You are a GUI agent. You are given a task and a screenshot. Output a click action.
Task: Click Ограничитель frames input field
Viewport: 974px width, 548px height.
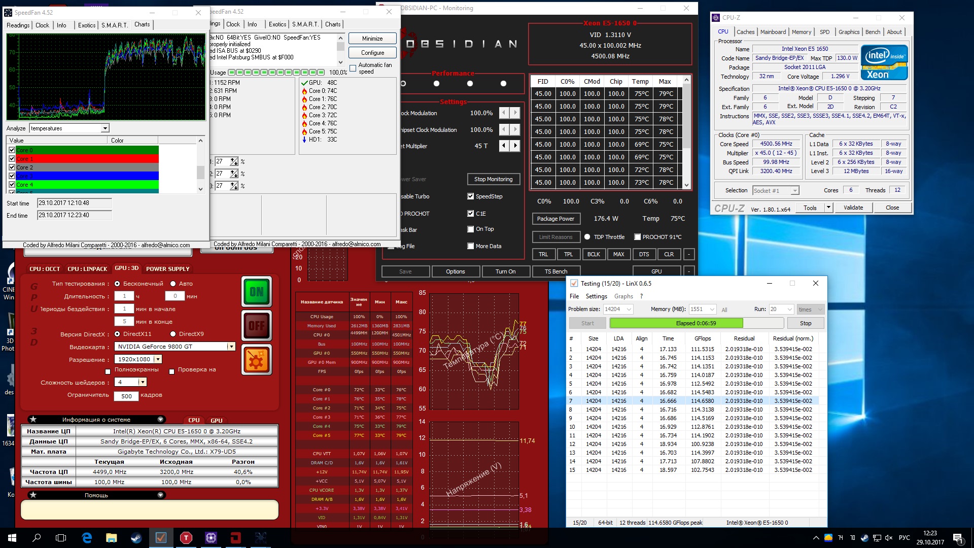coord(126,396)
